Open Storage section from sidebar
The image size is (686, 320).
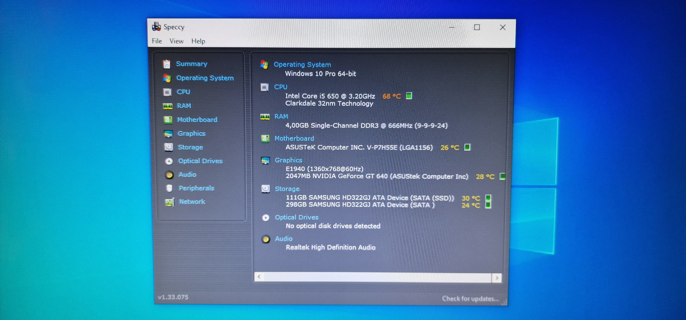tap(190, 147)
